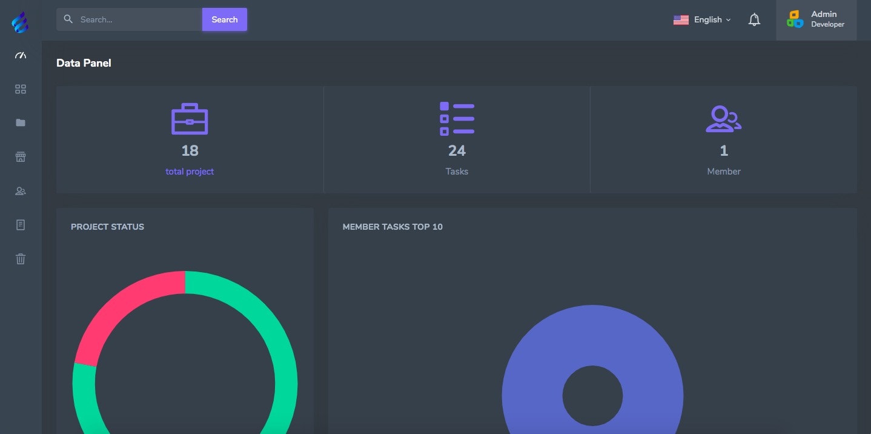The height and width of the screenshot is (434, 871).
Task: Click the magnifier icon in search box
Action: [x=68, y=19]
